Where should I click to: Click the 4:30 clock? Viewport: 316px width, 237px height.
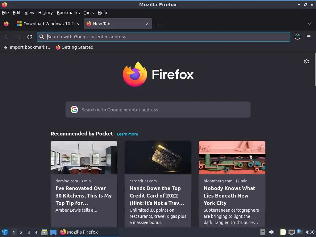[310, 232]
